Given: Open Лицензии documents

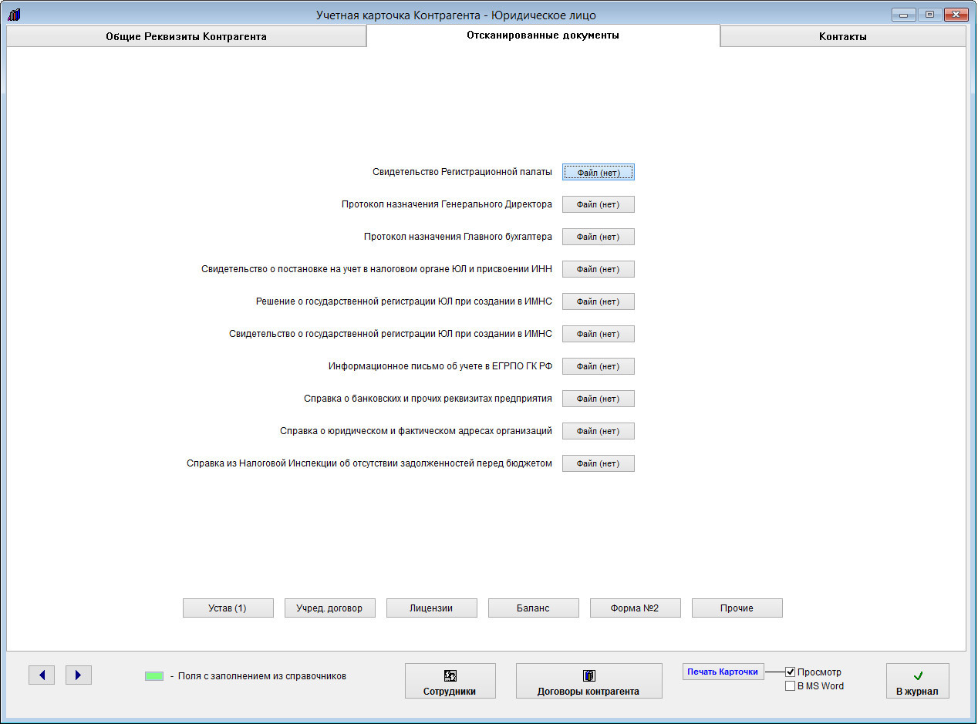Looking at the screenshot, I should [x=431, y=608].
